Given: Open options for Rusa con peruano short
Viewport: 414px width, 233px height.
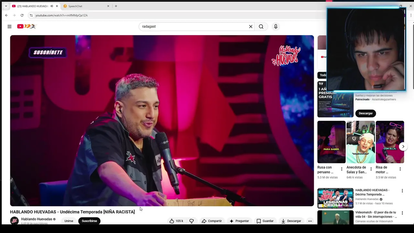Looking at the screenshot, I should (x=342, y=169).
